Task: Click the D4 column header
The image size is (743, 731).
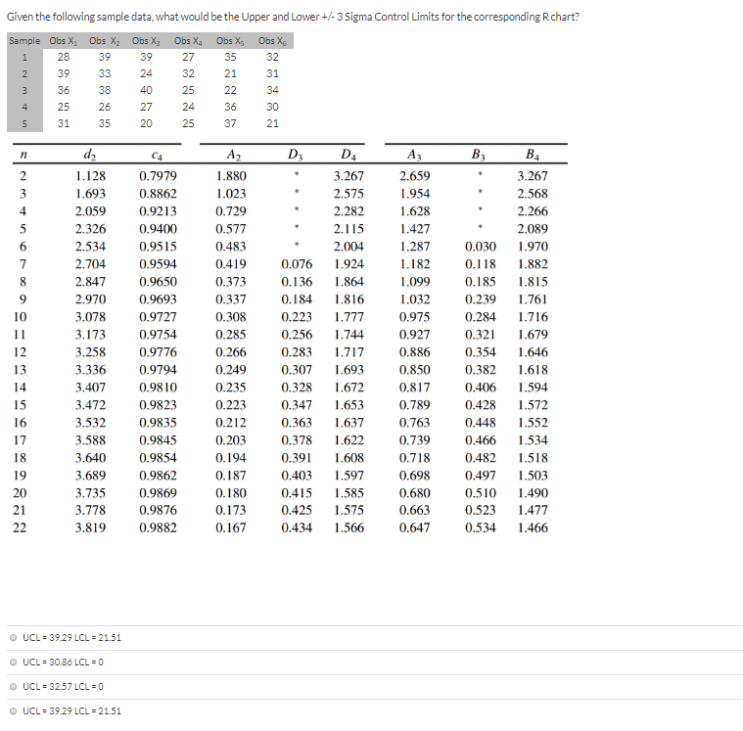Action: (348, 155)
